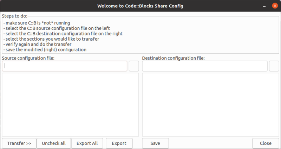Click the "select the sections you would like to transfer" text

click(51, 39)
